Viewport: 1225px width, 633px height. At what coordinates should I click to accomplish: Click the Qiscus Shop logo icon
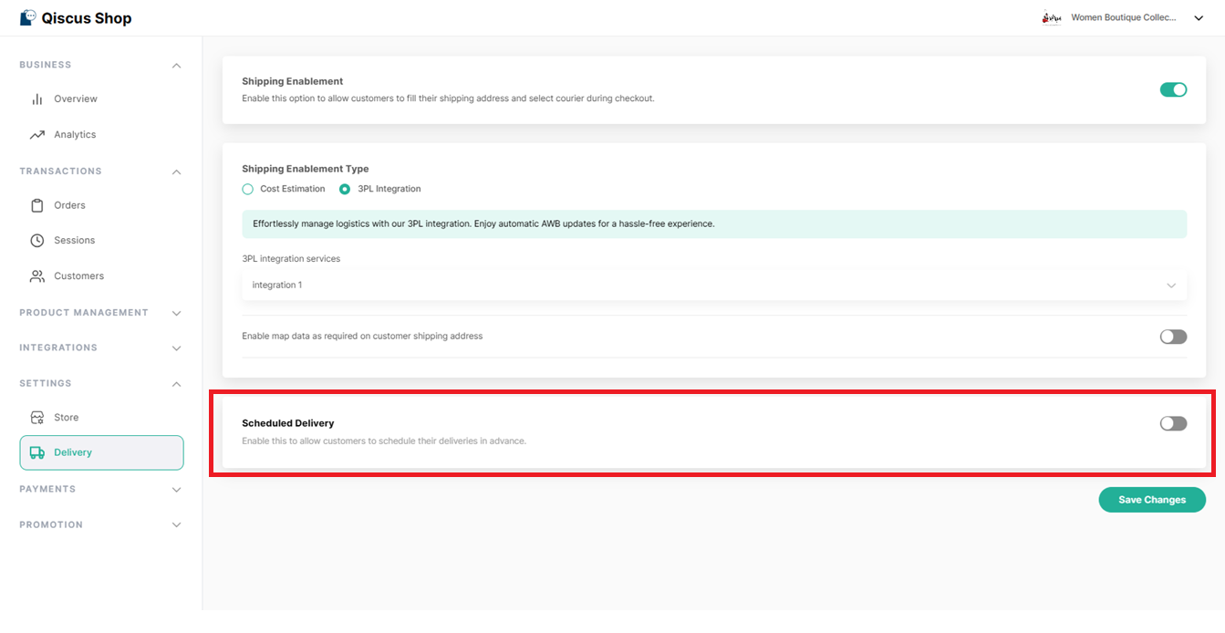click(x=28, y=18)
